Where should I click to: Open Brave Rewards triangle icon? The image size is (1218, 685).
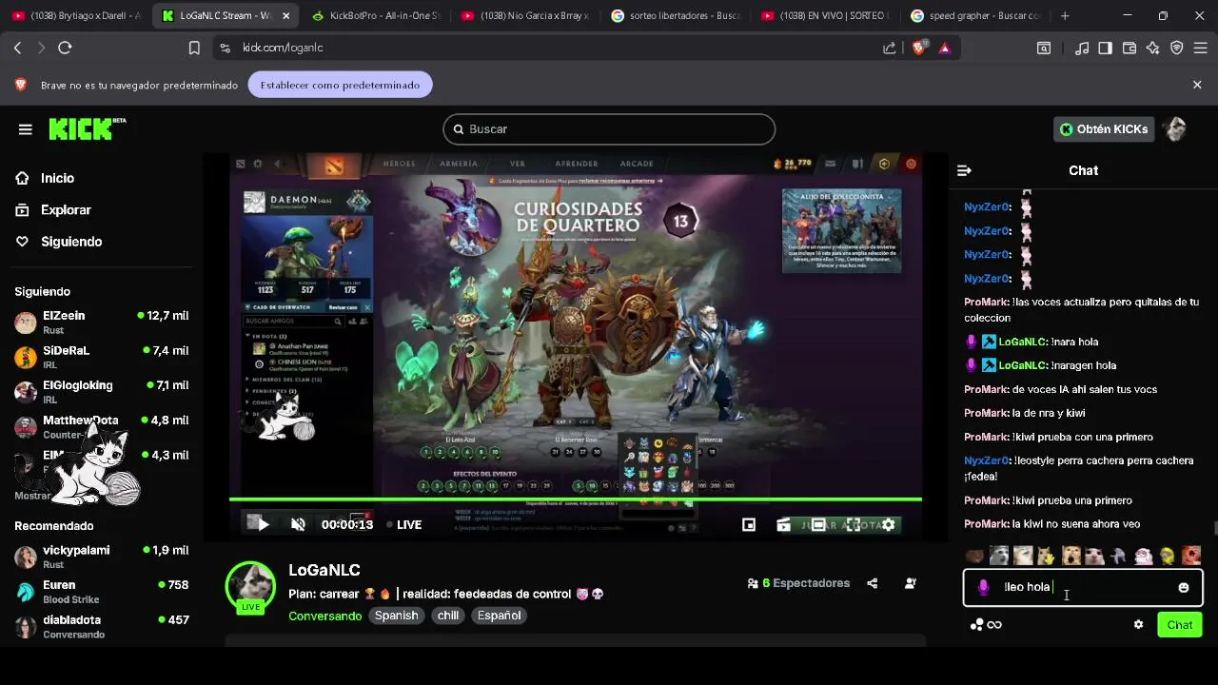[x=945, y=48]
